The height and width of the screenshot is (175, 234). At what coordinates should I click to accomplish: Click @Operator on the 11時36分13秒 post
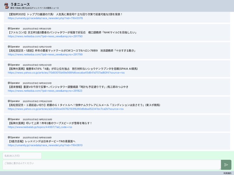14,29
